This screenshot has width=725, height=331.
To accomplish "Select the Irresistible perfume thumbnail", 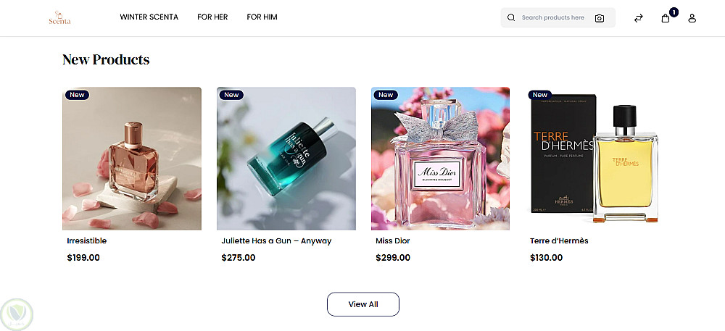I will coord(132,159).
